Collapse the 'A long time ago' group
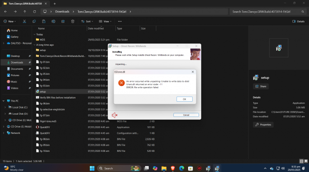The image size is (309, 172). click(x=35, y=45)
